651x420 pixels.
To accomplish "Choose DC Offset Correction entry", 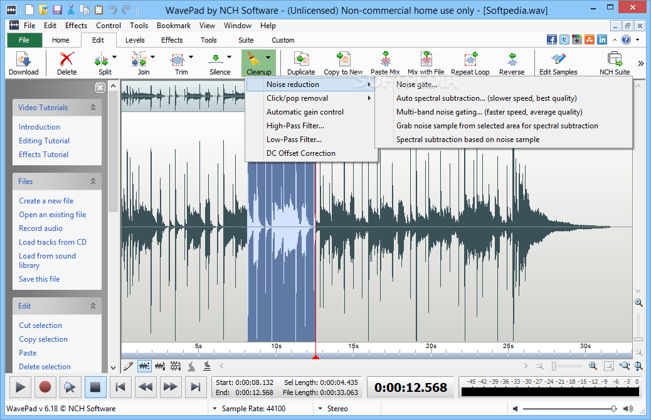I will click(311, 153).
